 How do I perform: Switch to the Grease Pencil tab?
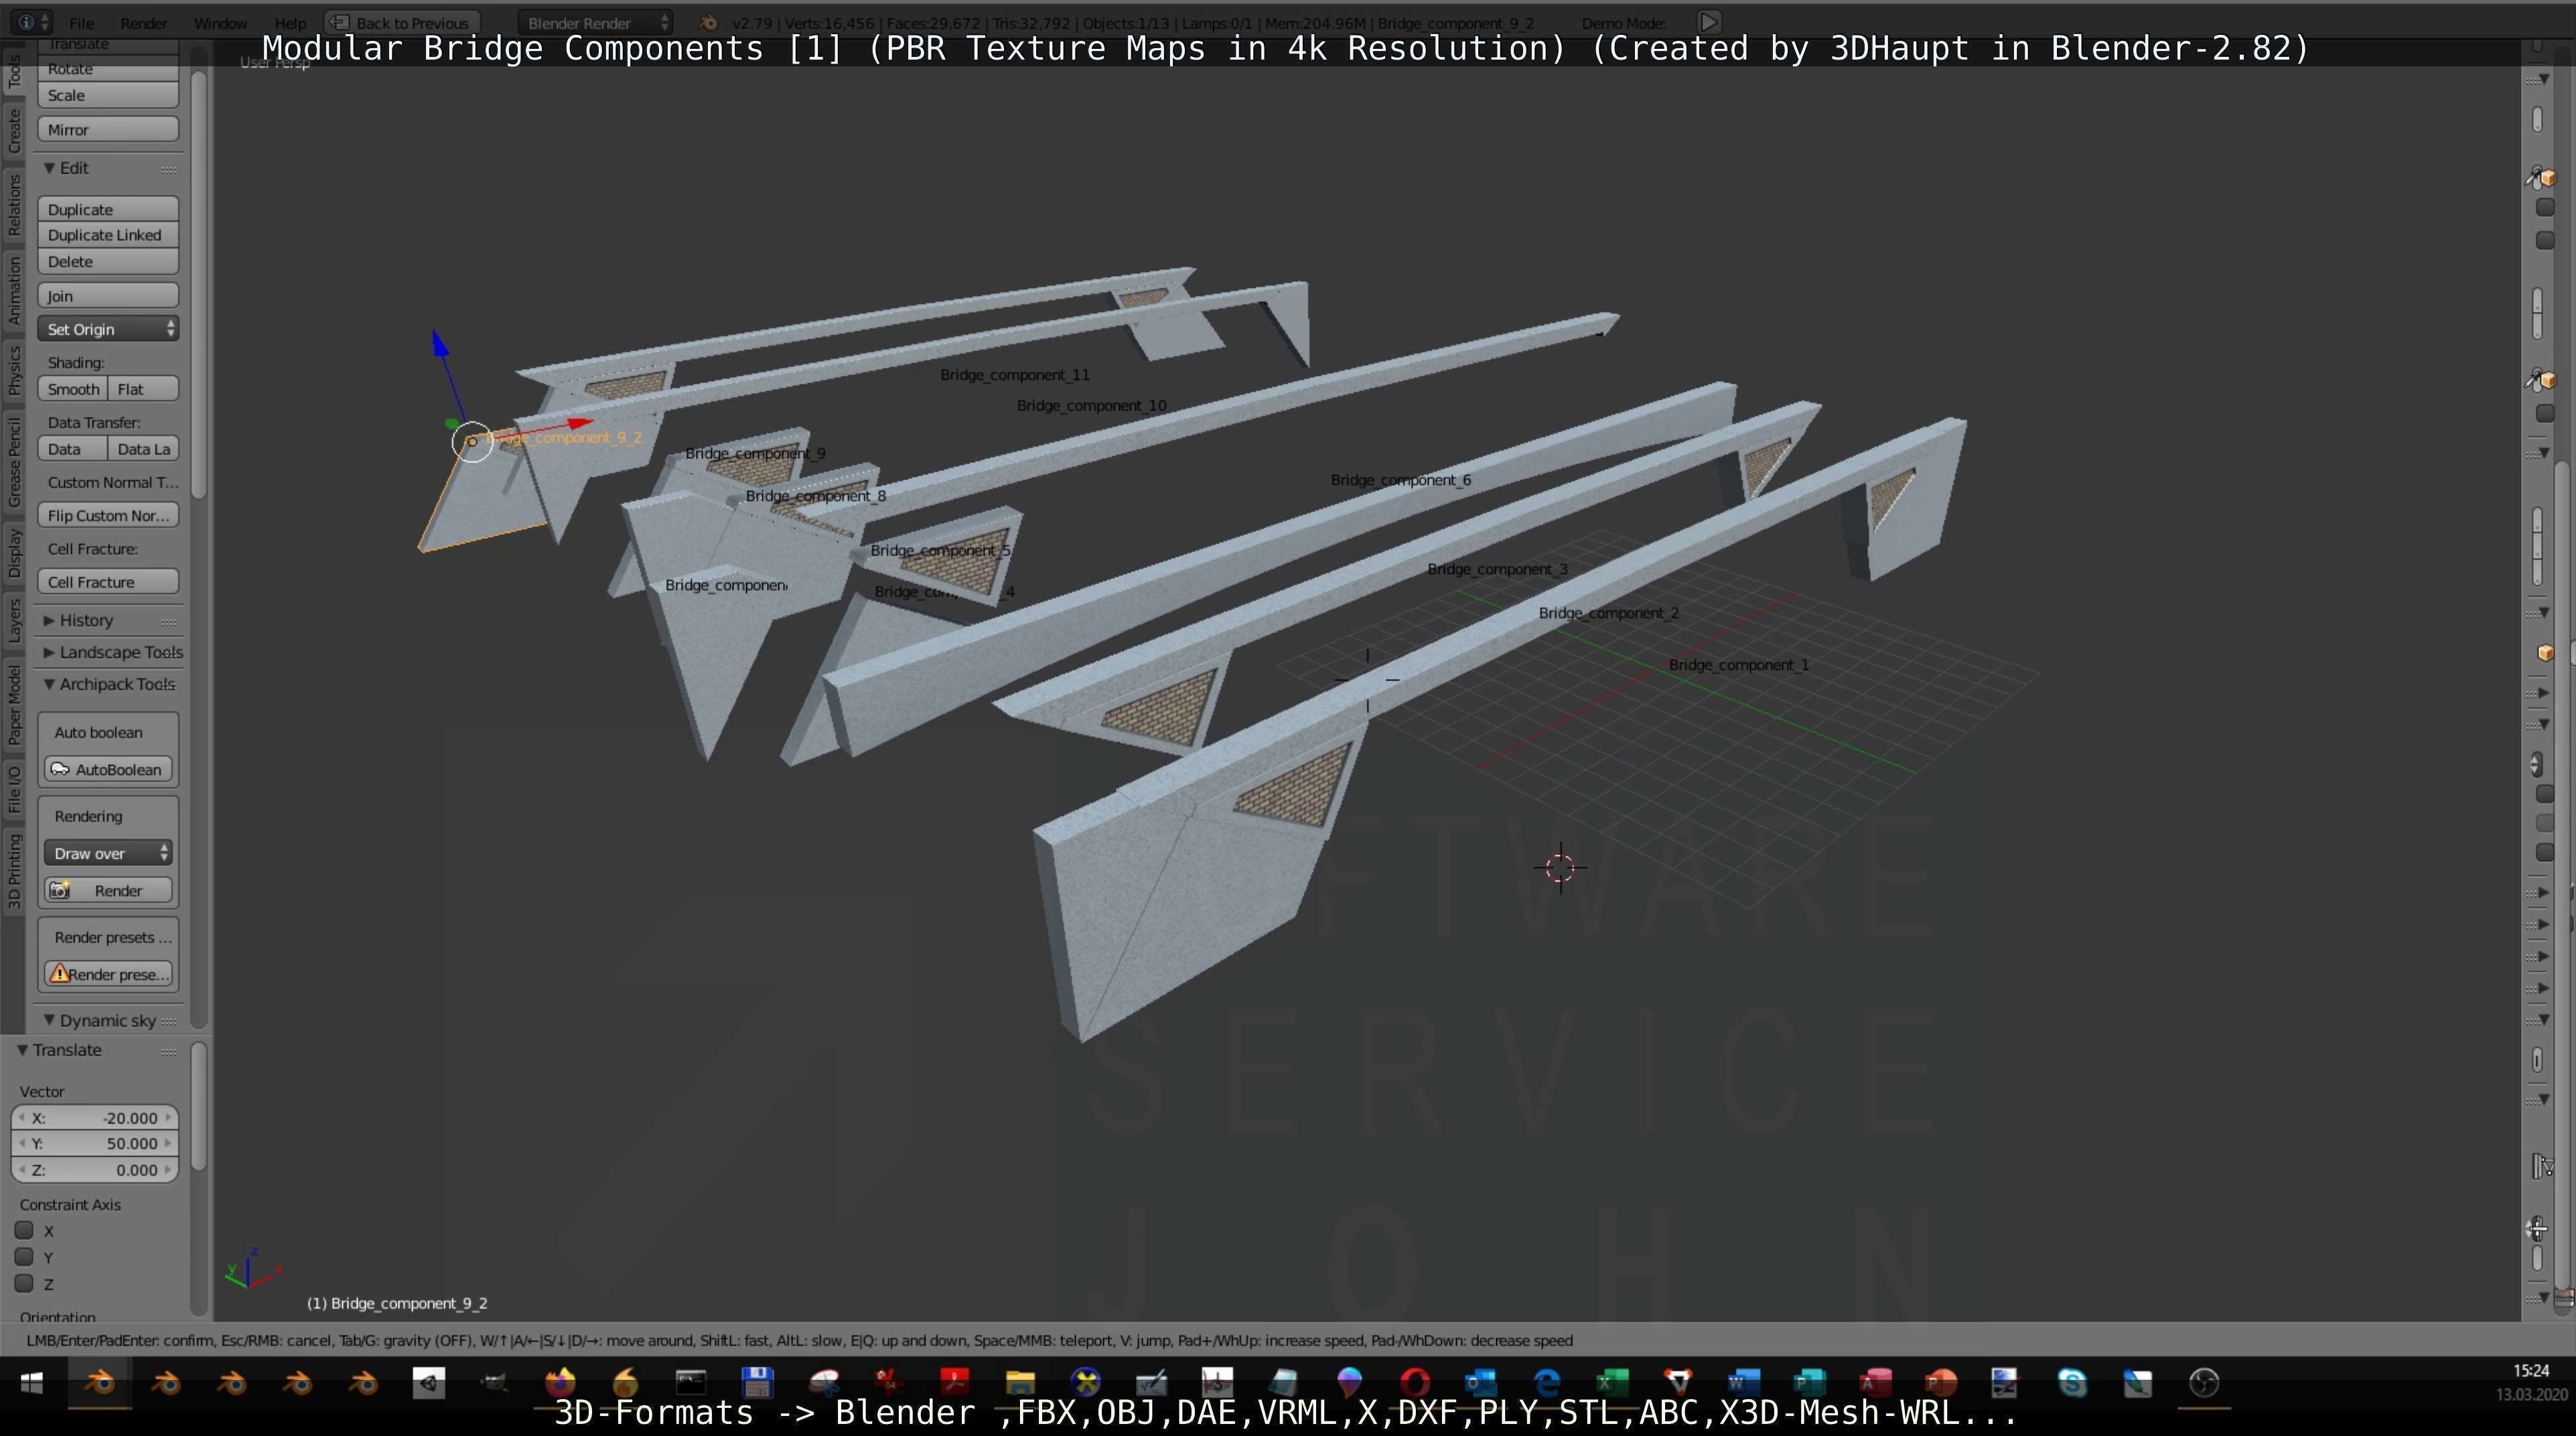click(x=14, y=463)
